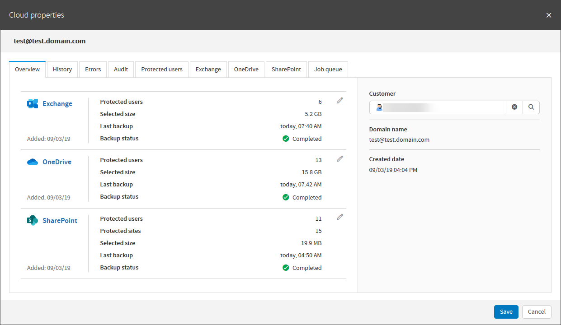Search customers with magnifier icon

[x=531, y=107]
